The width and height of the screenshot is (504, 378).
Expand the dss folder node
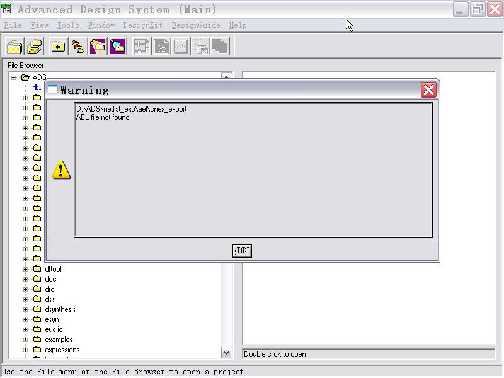[x=25, y=299]
